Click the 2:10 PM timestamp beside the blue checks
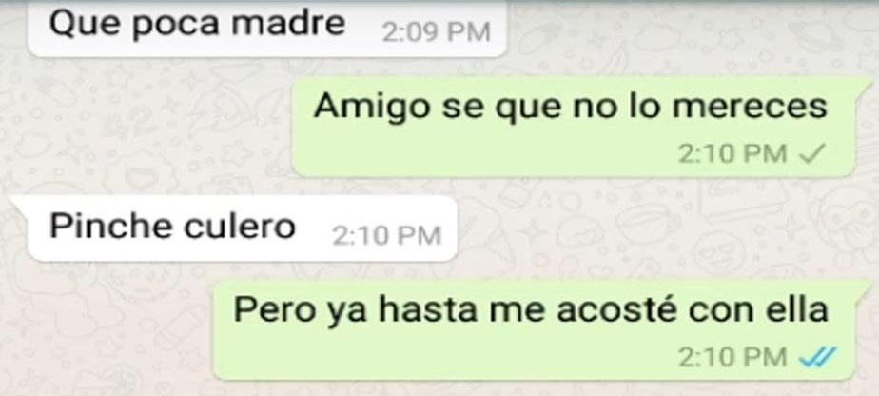The height and width of the screenshot is (396, 879). pyautogui.click(x=732, y=357)
